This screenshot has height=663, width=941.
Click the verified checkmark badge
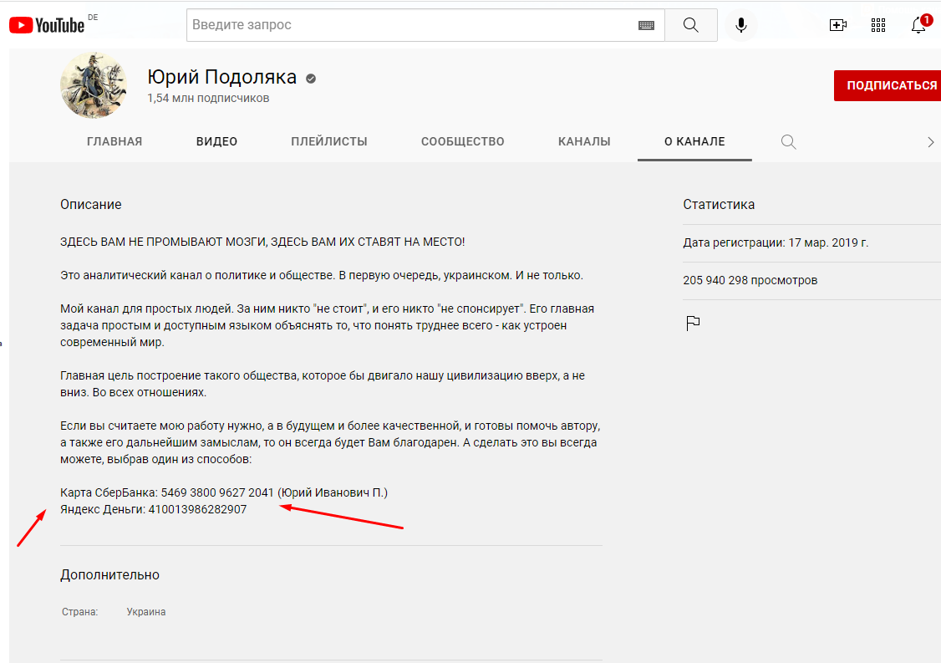[311, 79]
